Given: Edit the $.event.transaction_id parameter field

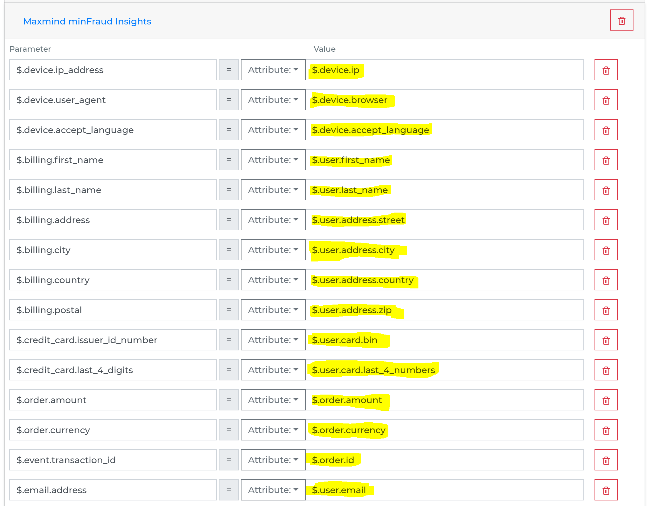Looking at the screenshot, I should point(113,460).
